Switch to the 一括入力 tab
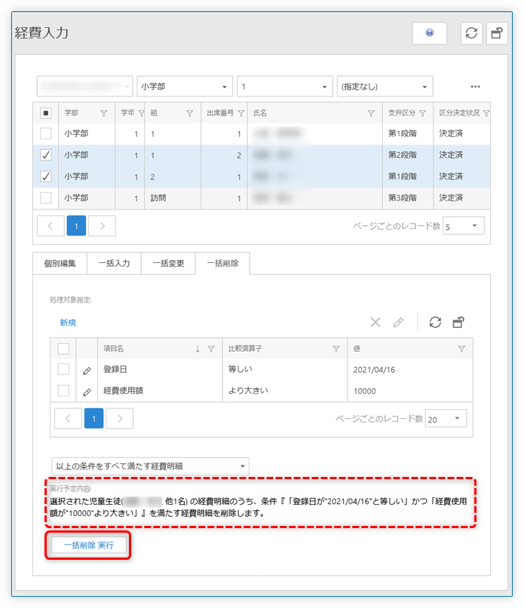Screen dimensions: 524x608 coord(114,264)
